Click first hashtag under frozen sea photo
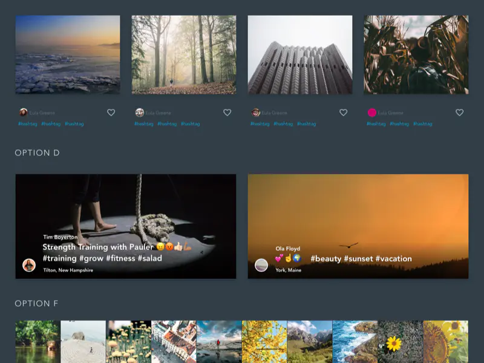Screen dimensions: 484x363 [x=27, y=124]
